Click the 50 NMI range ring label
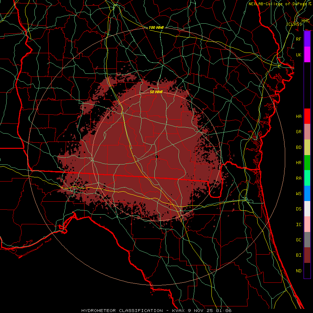The height and width of the screenshot is (313, 313). pos(156,92)
